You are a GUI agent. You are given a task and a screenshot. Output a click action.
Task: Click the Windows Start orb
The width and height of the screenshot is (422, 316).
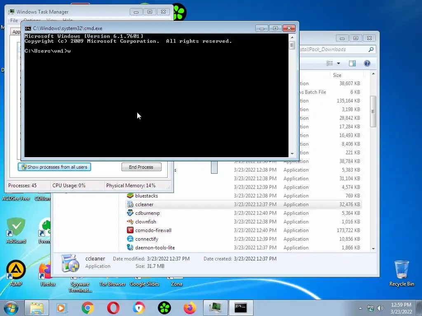[x=11, y=308]
